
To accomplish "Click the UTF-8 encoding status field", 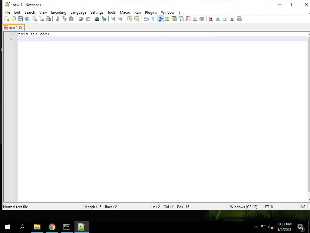I will click(x=268, y=207).
